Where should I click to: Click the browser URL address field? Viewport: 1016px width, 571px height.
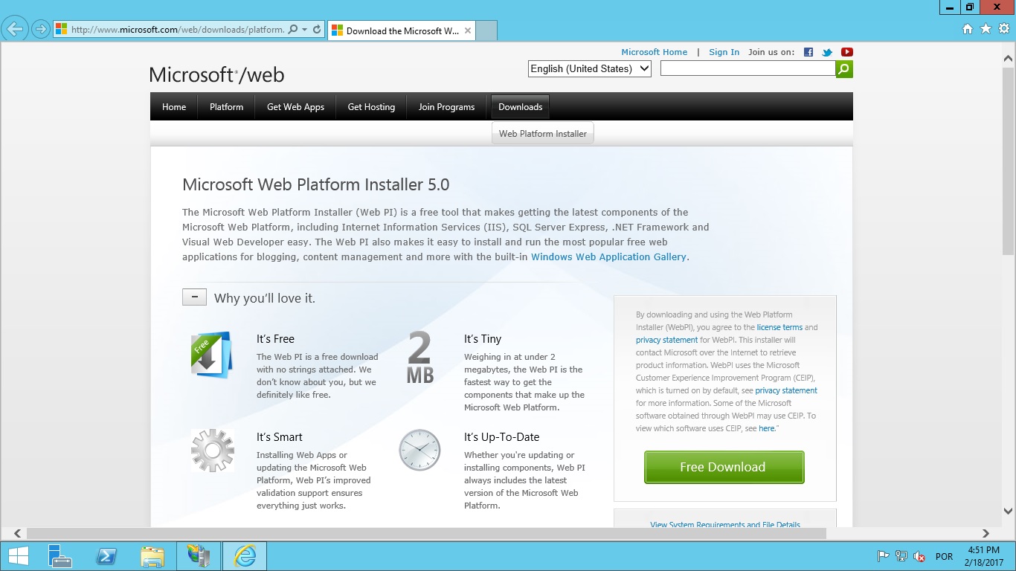pyautogui.click(x=177, y=30)
